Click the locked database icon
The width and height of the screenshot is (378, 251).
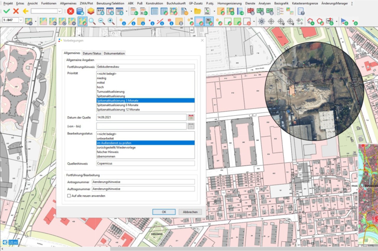pyautogui.click(x=80, y=11)
